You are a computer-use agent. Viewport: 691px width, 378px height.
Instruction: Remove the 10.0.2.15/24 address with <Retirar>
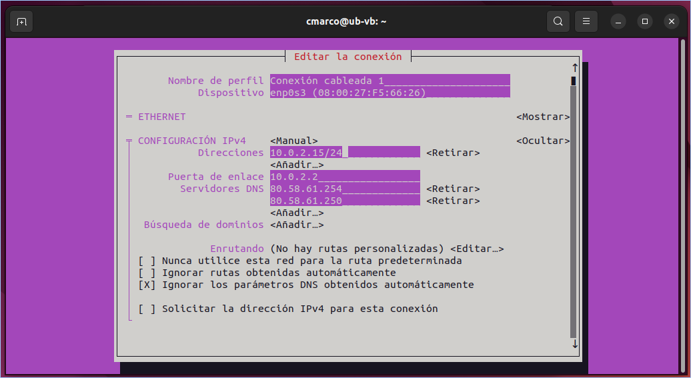453,153
